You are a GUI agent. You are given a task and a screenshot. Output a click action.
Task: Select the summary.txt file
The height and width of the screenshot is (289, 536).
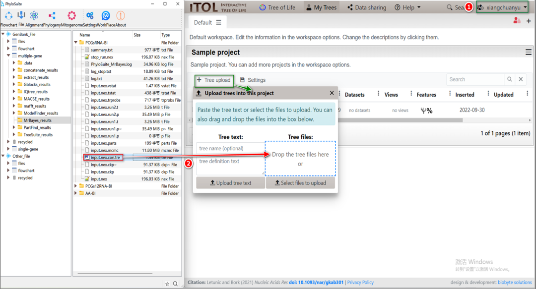click(102, 50)
